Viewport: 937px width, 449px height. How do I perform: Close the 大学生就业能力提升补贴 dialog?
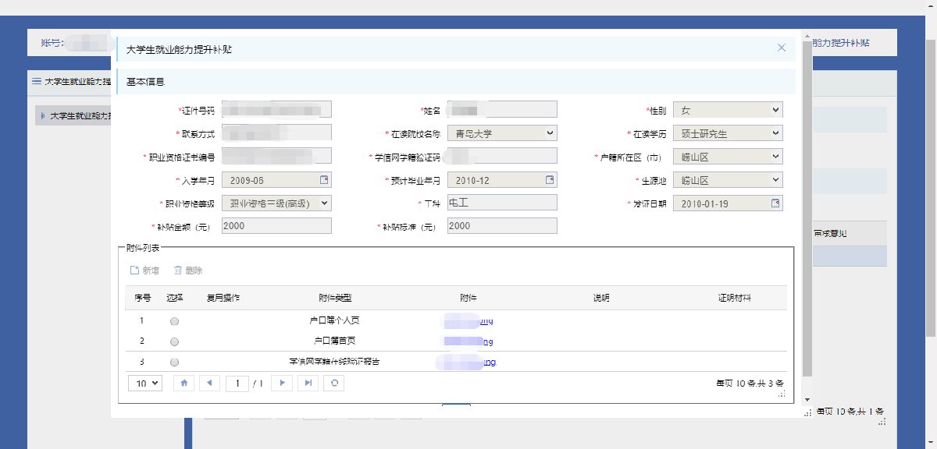click(x=781, y=48)
